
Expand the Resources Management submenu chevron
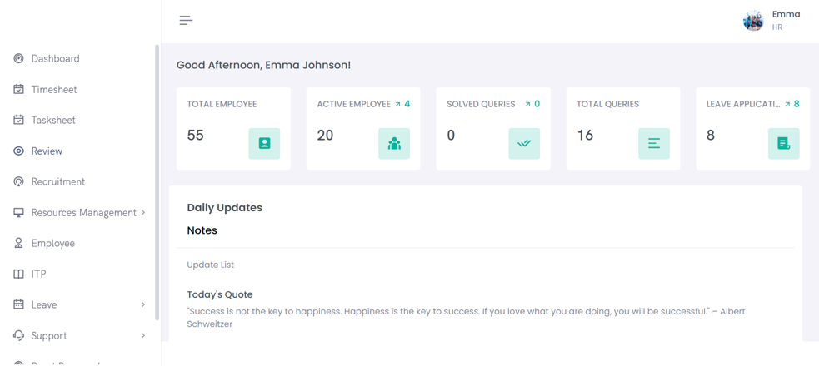143,212
